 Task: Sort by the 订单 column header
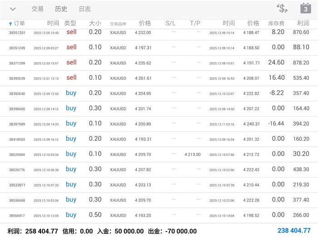pos(19,24)
